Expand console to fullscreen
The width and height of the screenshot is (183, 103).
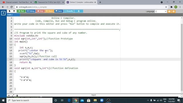13,96
